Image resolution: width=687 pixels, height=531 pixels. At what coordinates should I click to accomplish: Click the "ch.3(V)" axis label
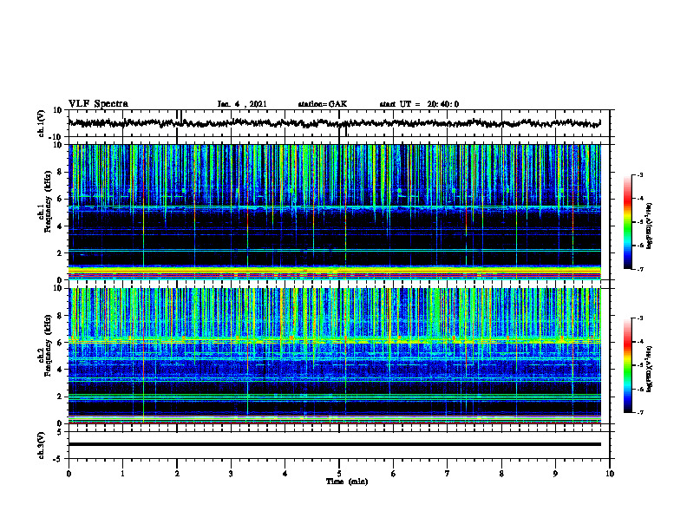[42, 445]
